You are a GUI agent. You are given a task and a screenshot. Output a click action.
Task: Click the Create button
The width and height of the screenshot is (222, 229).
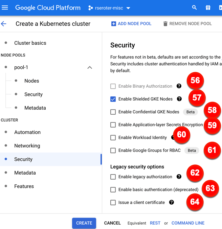tap(84, 223)
